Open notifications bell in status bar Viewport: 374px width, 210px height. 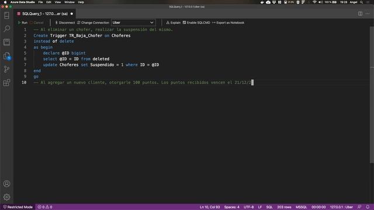[368, 207]
